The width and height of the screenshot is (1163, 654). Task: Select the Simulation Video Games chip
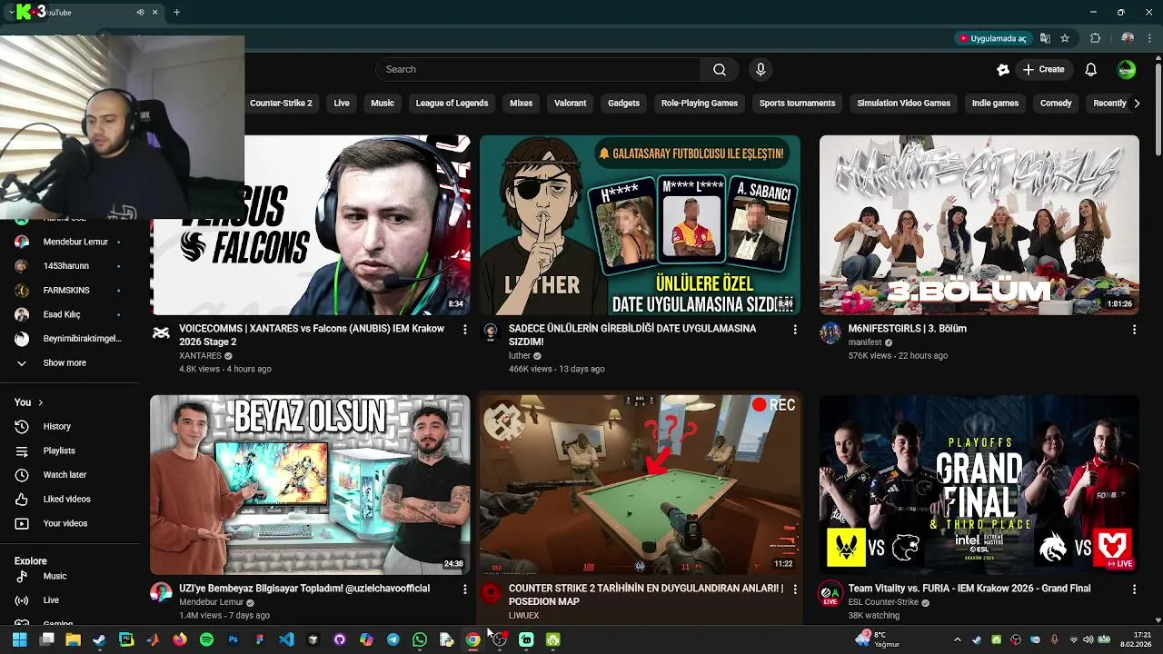pos(903,104)
